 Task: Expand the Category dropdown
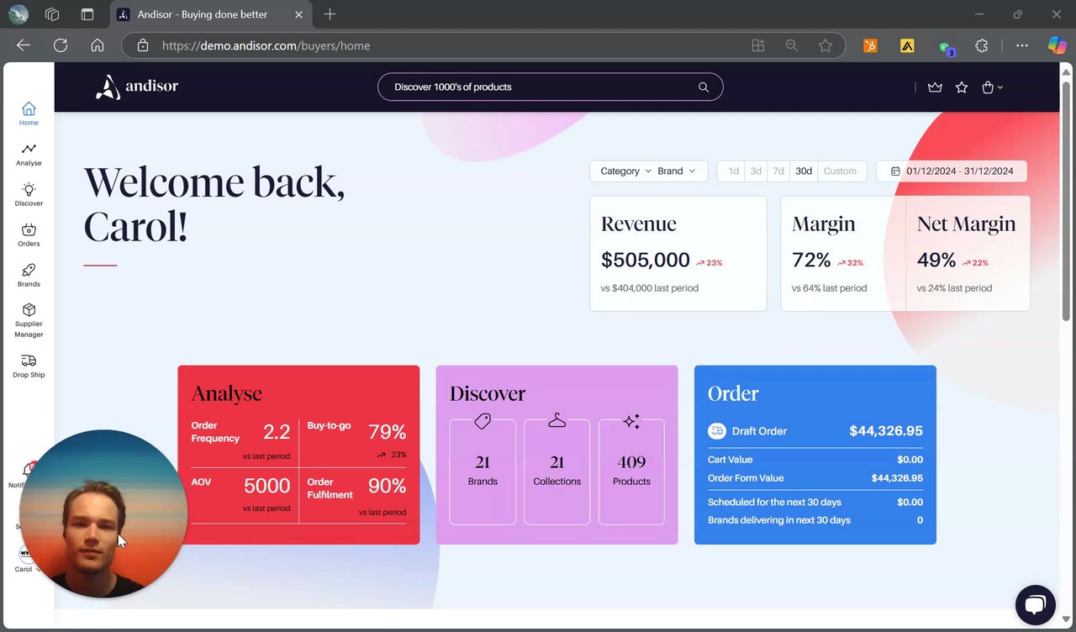[625, 171]
